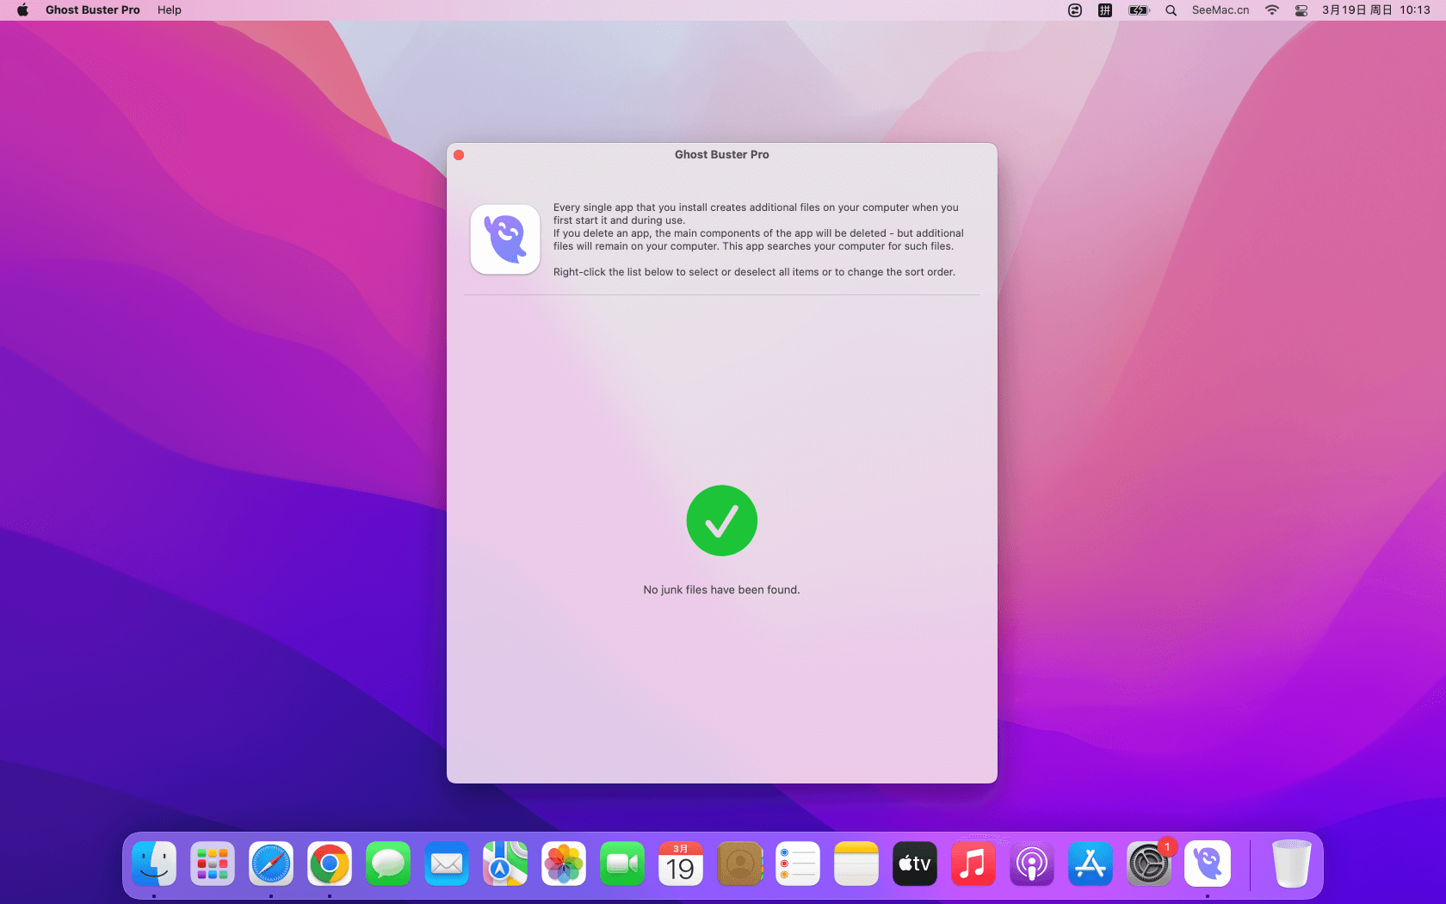1446x904 pixels.
Task: Open the App Store from the Dock
Action: [x=1090, y=864]
